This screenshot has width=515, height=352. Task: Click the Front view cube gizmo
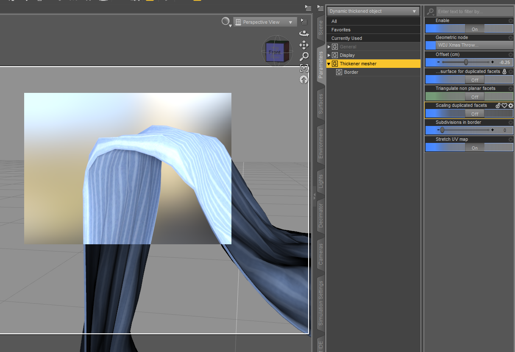click(x=275, y=52)
